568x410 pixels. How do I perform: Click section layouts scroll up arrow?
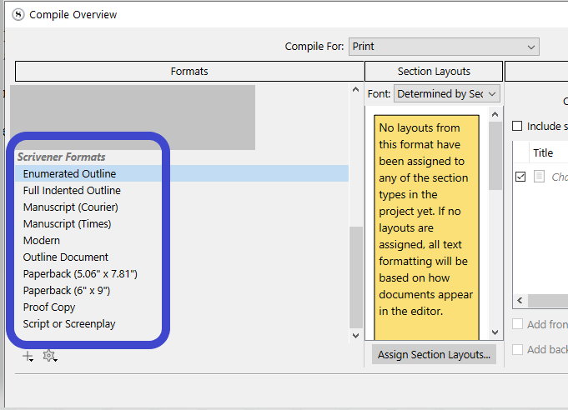coord(495,114)
